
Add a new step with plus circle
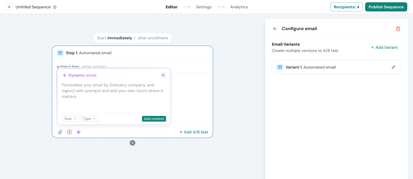click(133, 143)
